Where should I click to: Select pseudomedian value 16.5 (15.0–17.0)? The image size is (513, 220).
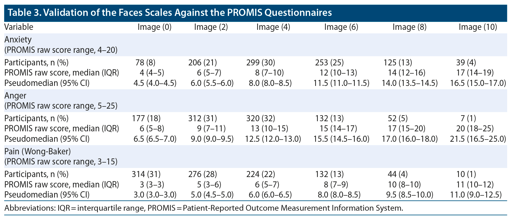pos(478,83)
